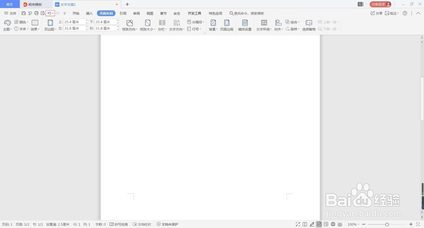
Task: Click the Redo arrow icon
Action: click(58, 13)
